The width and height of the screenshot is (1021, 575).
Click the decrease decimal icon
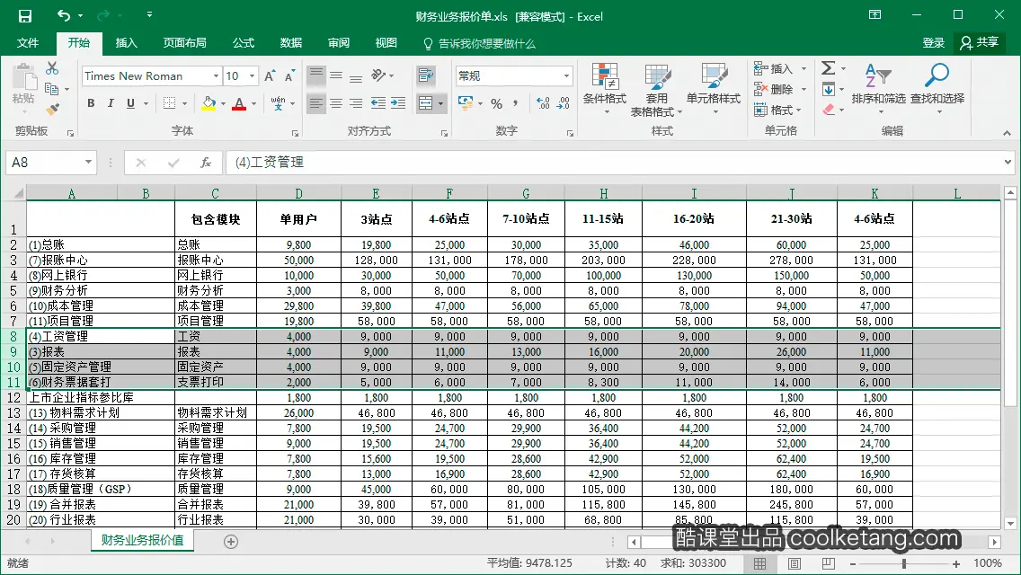pyautogui.click(x=564, y=103)
